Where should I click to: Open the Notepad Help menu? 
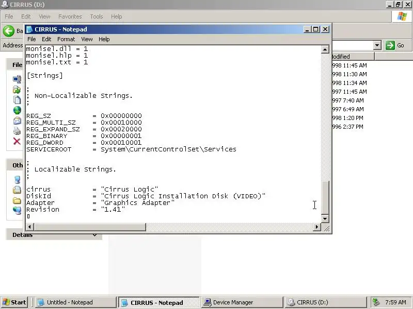pyautogui.click(x=104, y=39)
